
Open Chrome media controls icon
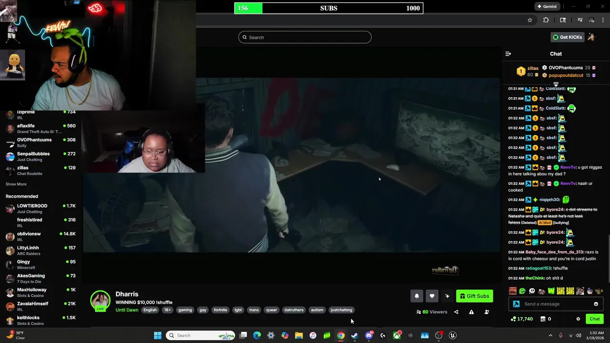tap(580, 20)
